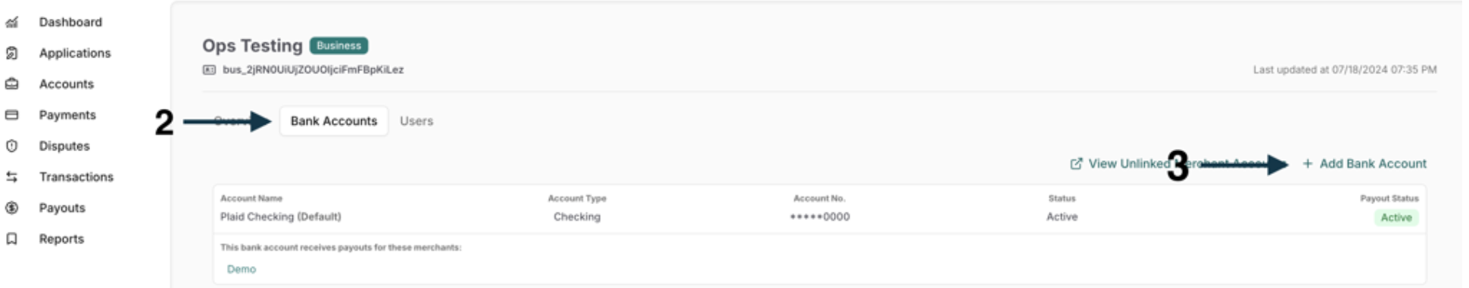
Task: Open the Users tab
Action: [x=416, y=121]
